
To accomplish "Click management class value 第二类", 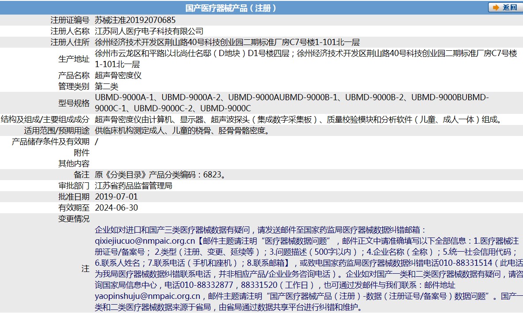I will (x=107, y=87).
